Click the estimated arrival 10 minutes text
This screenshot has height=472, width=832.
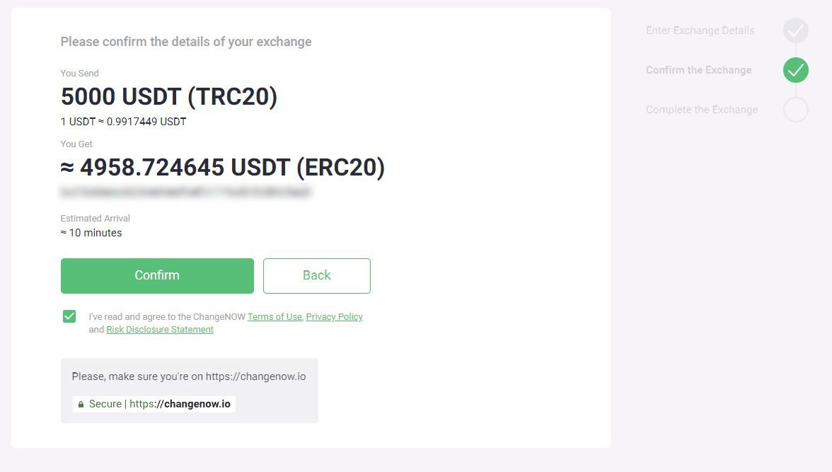[91, 233]
